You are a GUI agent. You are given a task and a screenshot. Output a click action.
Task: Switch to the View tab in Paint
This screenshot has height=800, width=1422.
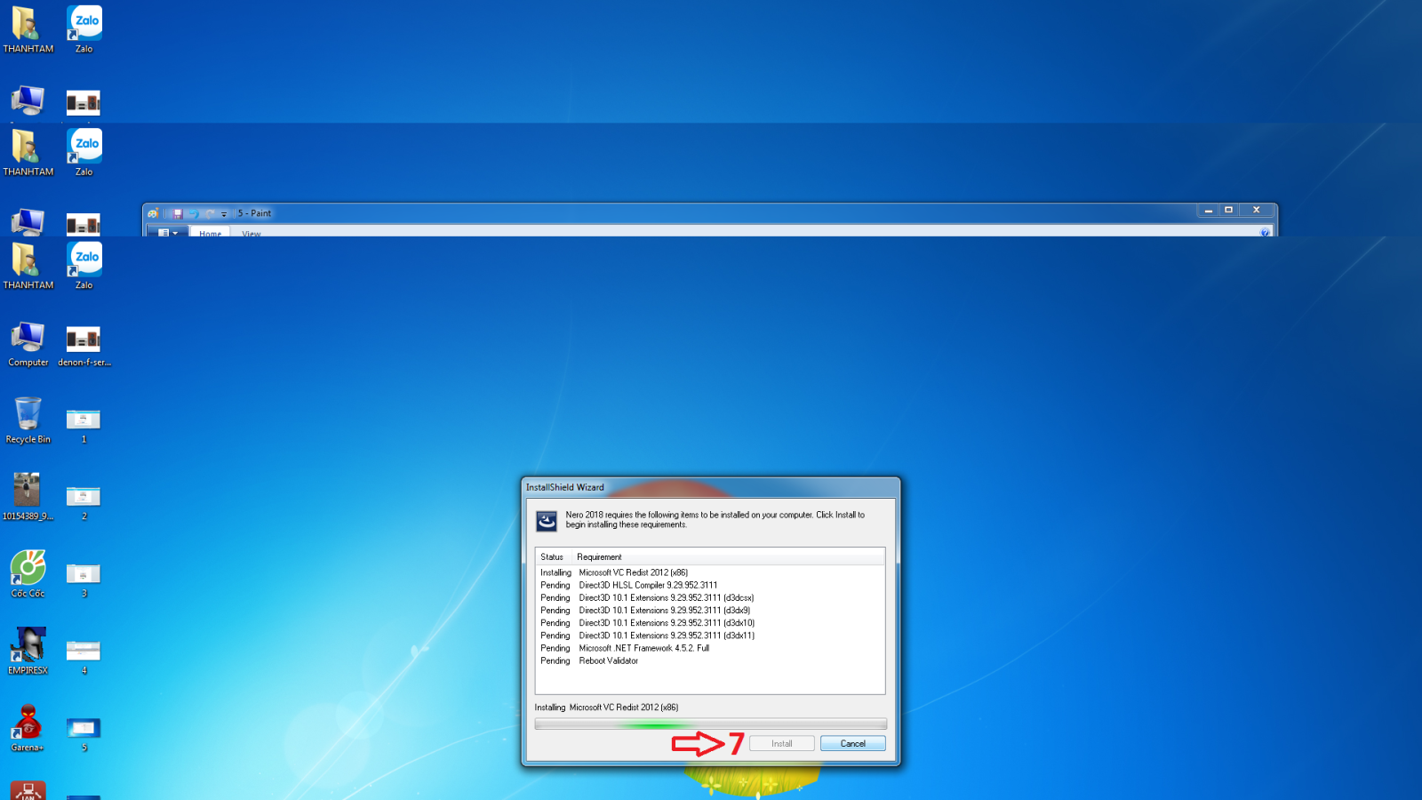(x=252, y=233)
